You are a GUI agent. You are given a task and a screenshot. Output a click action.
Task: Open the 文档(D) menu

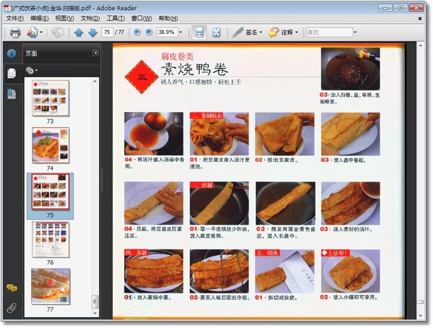[x=90, y=18]
